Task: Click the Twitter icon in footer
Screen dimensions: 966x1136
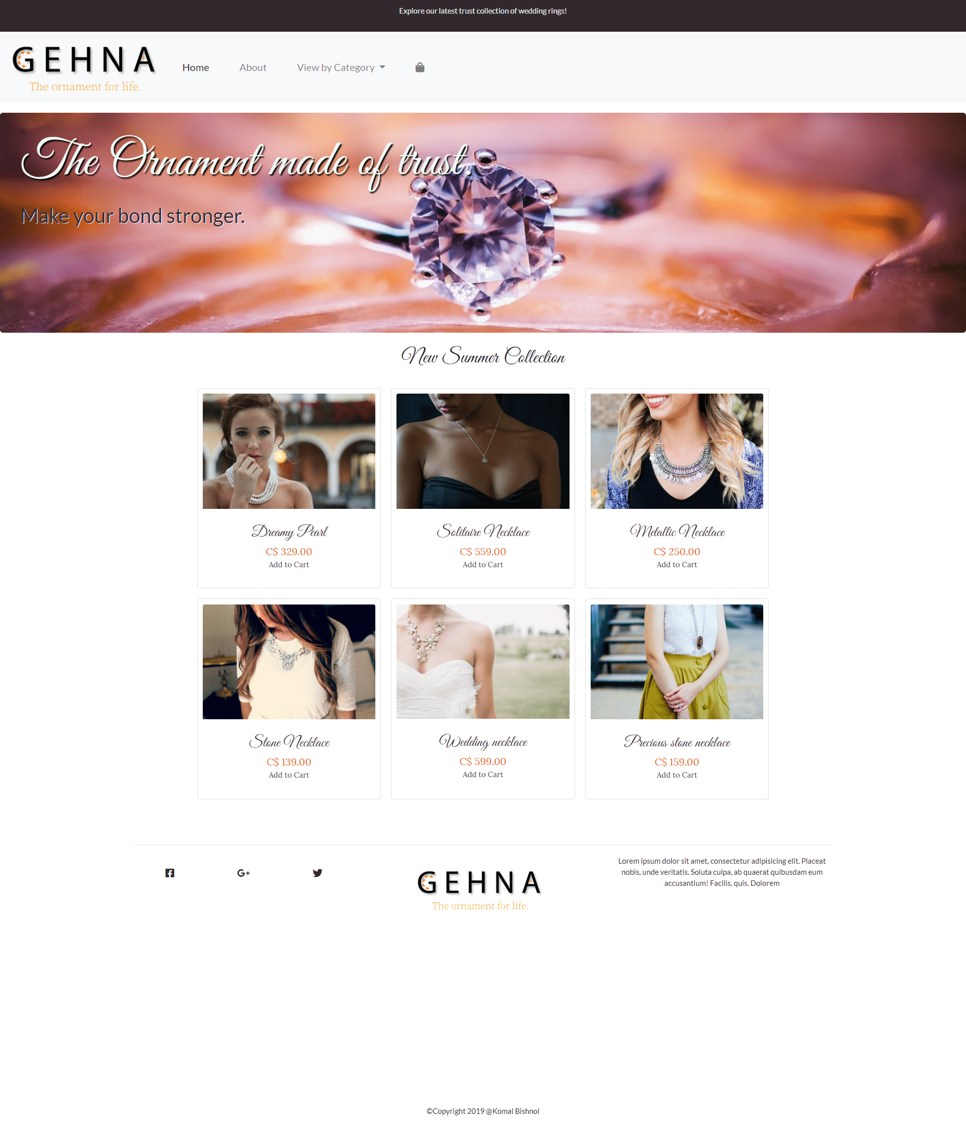Action: point(317,872)
